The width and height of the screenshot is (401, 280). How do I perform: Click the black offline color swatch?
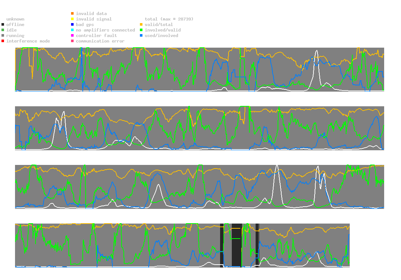point(3,25)
